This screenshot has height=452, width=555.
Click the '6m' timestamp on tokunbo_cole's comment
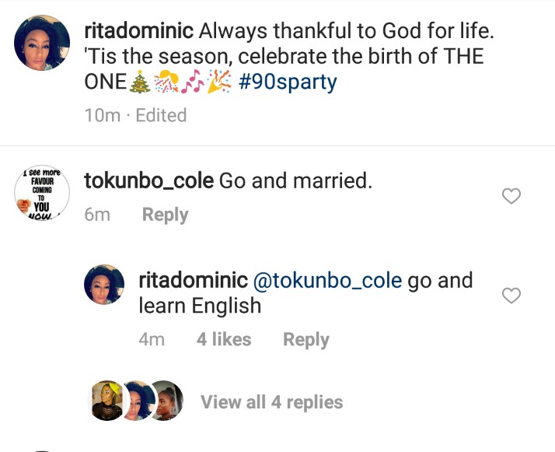pos(97,215)
